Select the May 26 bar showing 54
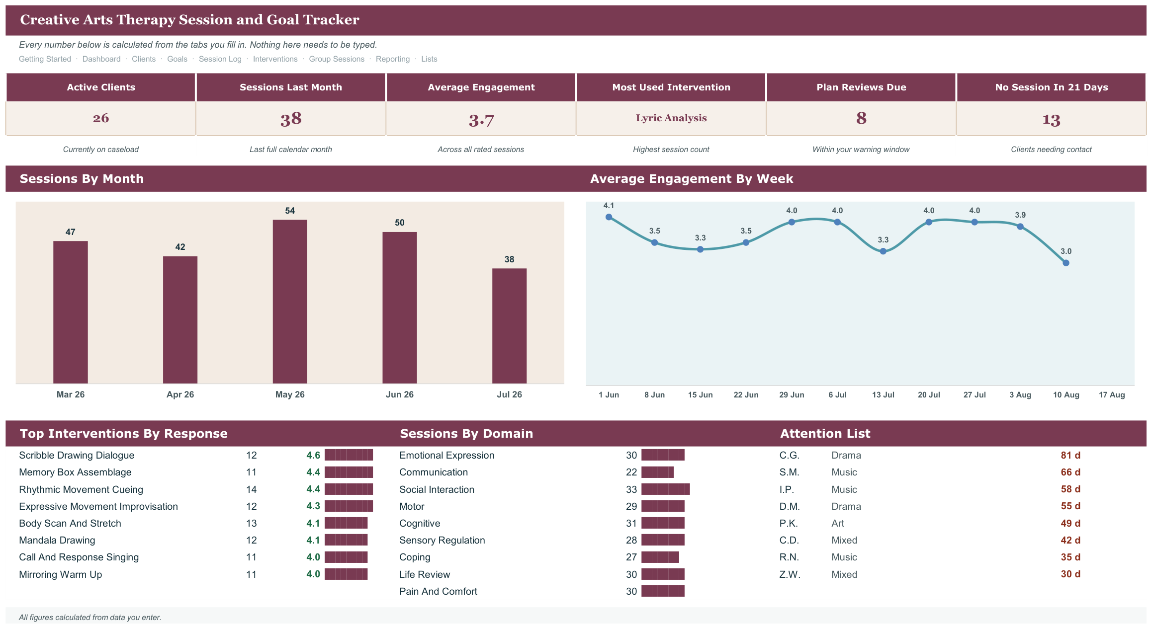 [290, 302]
